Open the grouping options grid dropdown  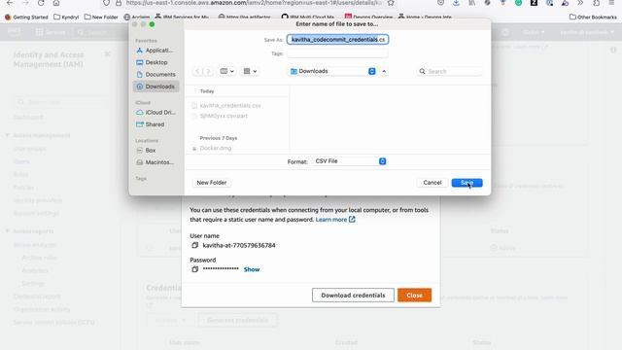[250, 71]
